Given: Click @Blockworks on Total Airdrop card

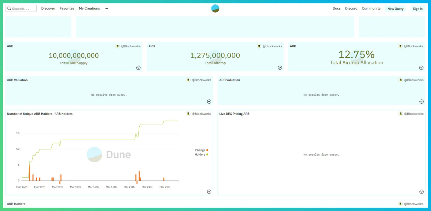Looking at the screenshot, I should tap(272, 46).
